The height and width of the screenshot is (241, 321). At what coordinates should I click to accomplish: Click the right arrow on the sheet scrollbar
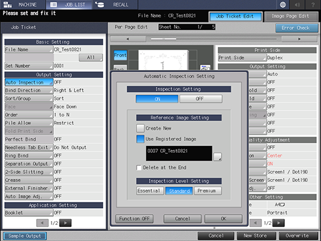[x=299, y=39]
